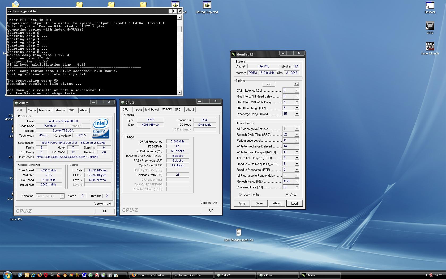Switch to SPD tab in left CPU-Z window
Screen dimensions: 446x279
click(x=71, y=110)
